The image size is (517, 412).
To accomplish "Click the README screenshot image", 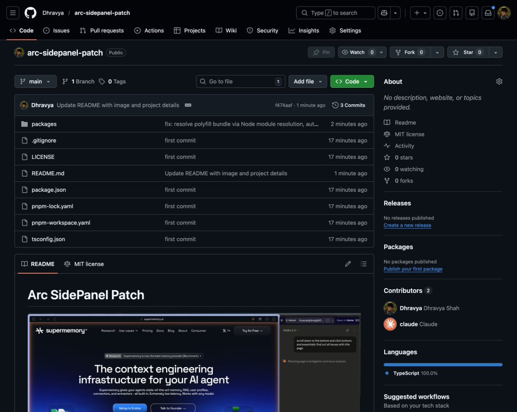I will click(x=194, y=363).
